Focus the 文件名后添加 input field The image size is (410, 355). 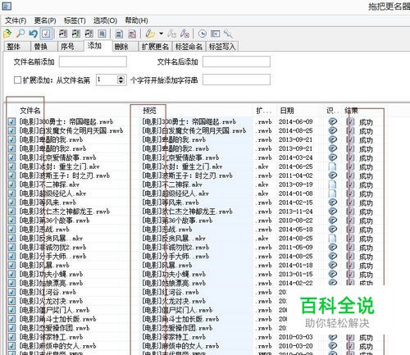(236, 61)
